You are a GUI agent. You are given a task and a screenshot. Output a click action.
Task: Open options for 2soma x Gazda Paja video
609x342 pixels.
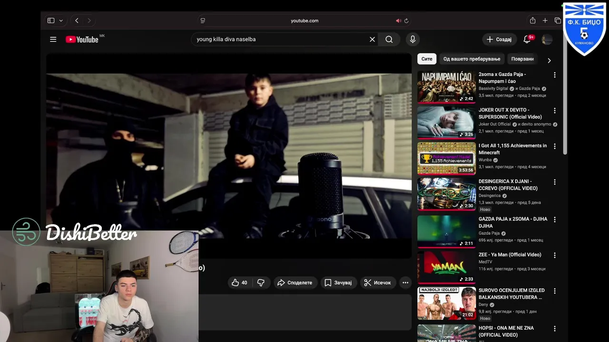pyautogui.click(x=554, y=75)
